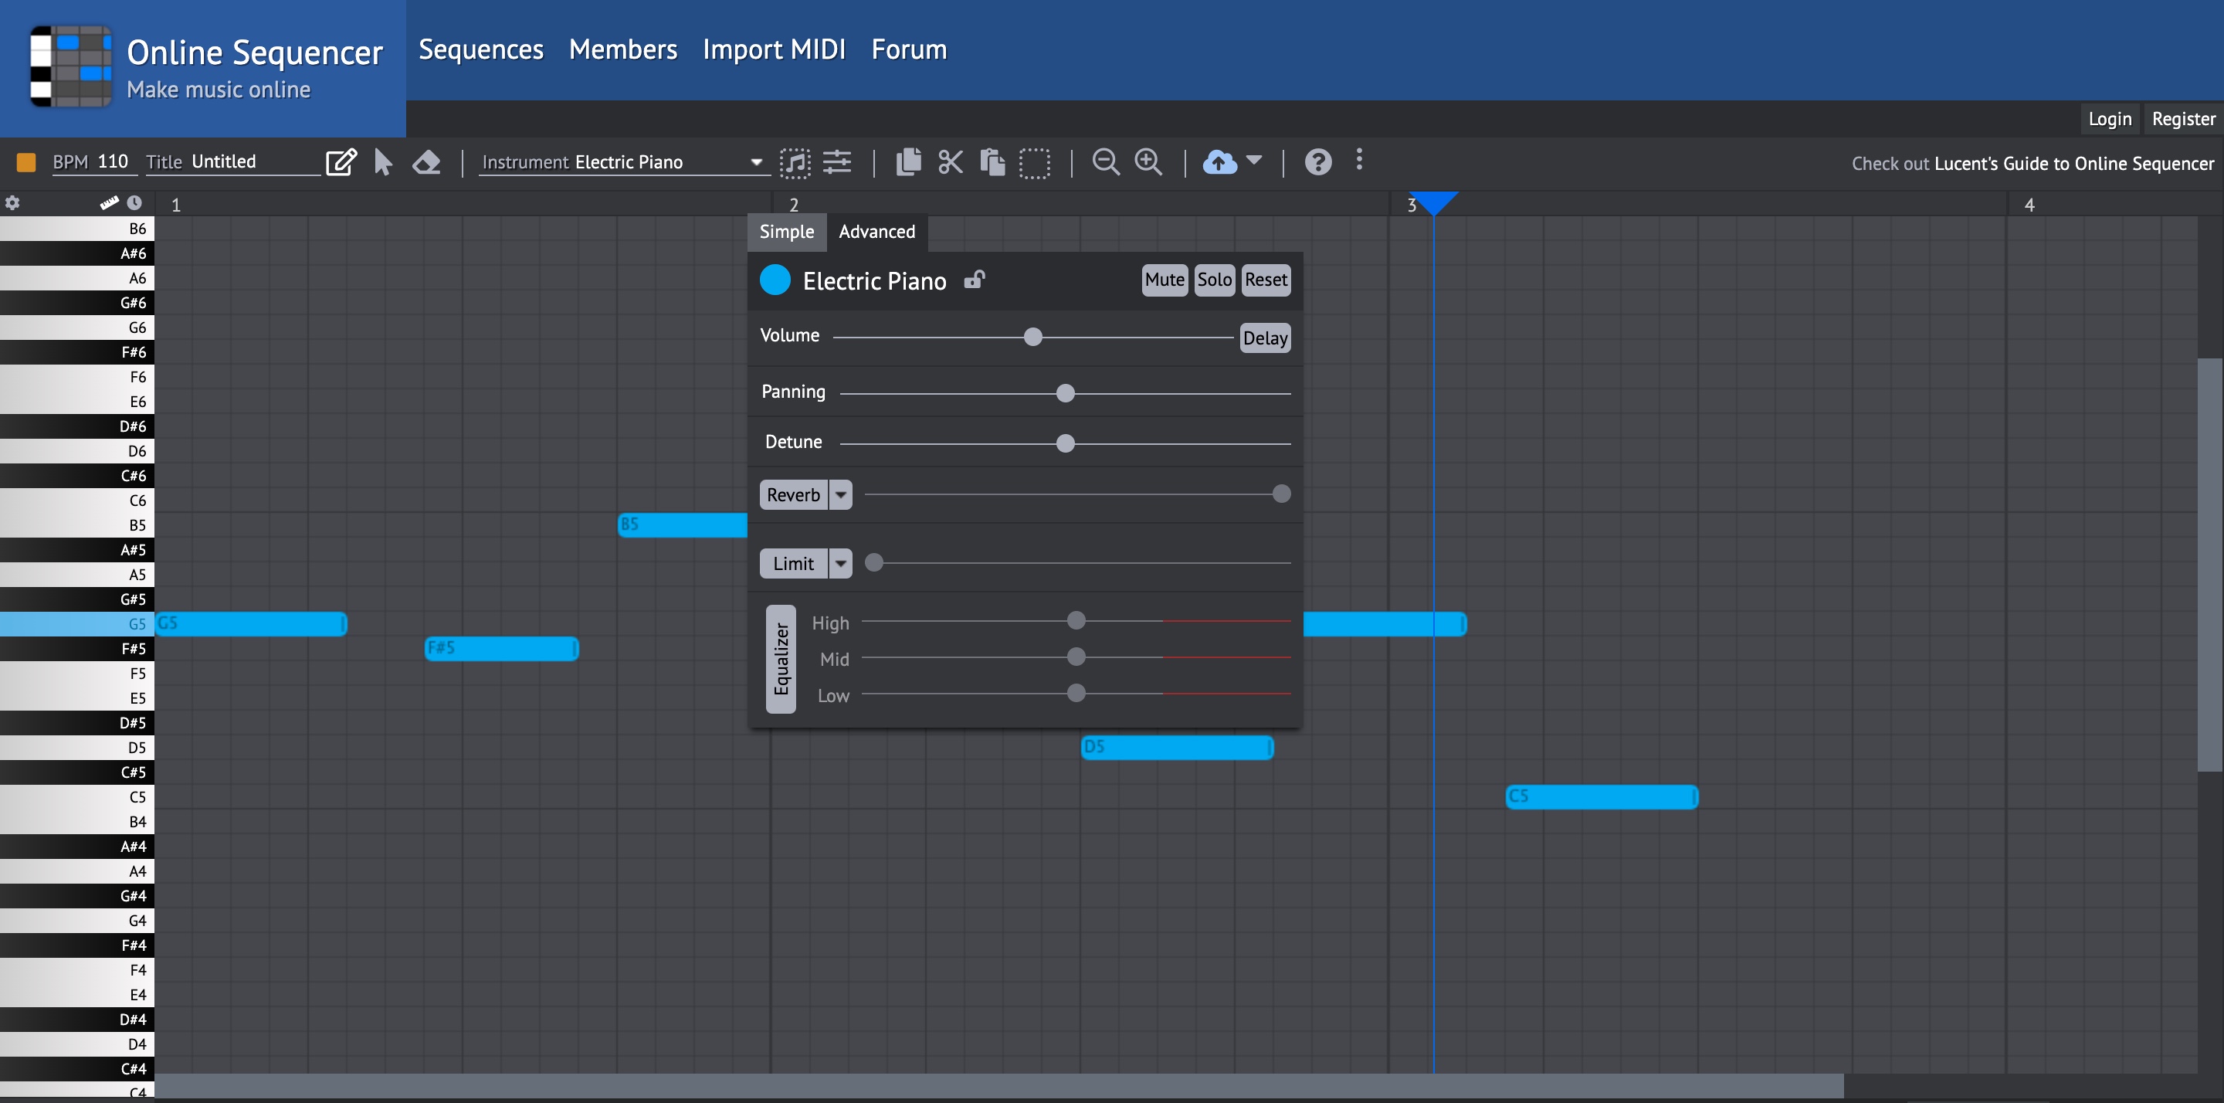
Task: Select the eraser tool
Action: click(426, 161)
